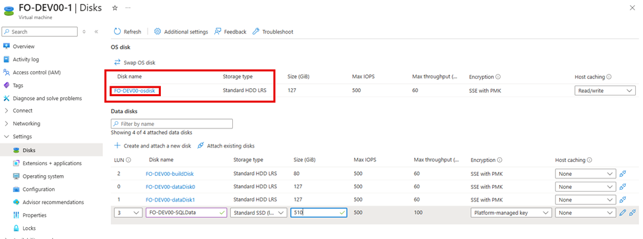Viewport: 643px width, 239px height.
Task: Show info for data disks Encryption column
Action: (500, 160)
